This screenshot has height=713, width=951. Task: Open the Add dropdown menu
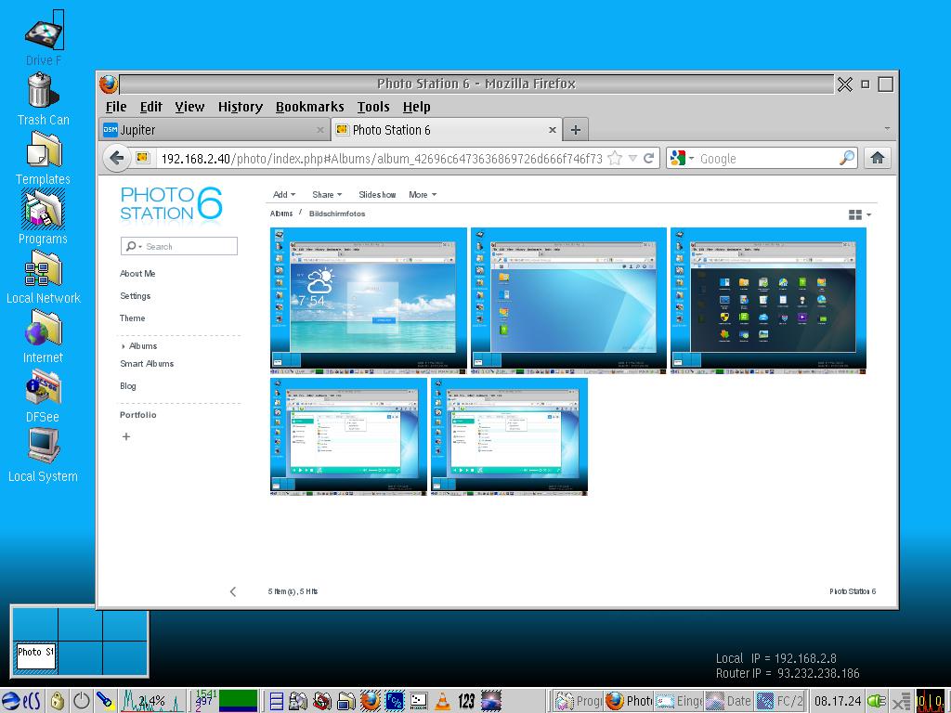pyautogui.click(x=284, y=195)
